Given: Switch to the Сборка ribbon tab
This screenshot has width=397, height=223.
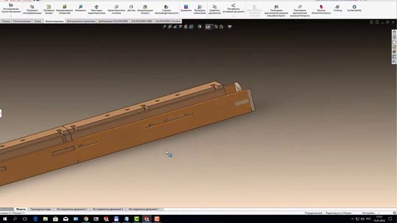Looking at the screenshot, I should click(6, 21).
